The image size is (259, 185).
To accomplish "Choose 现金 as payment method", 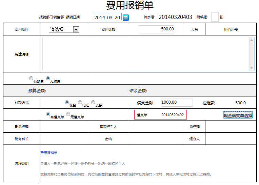I will [x=67, y=102].
